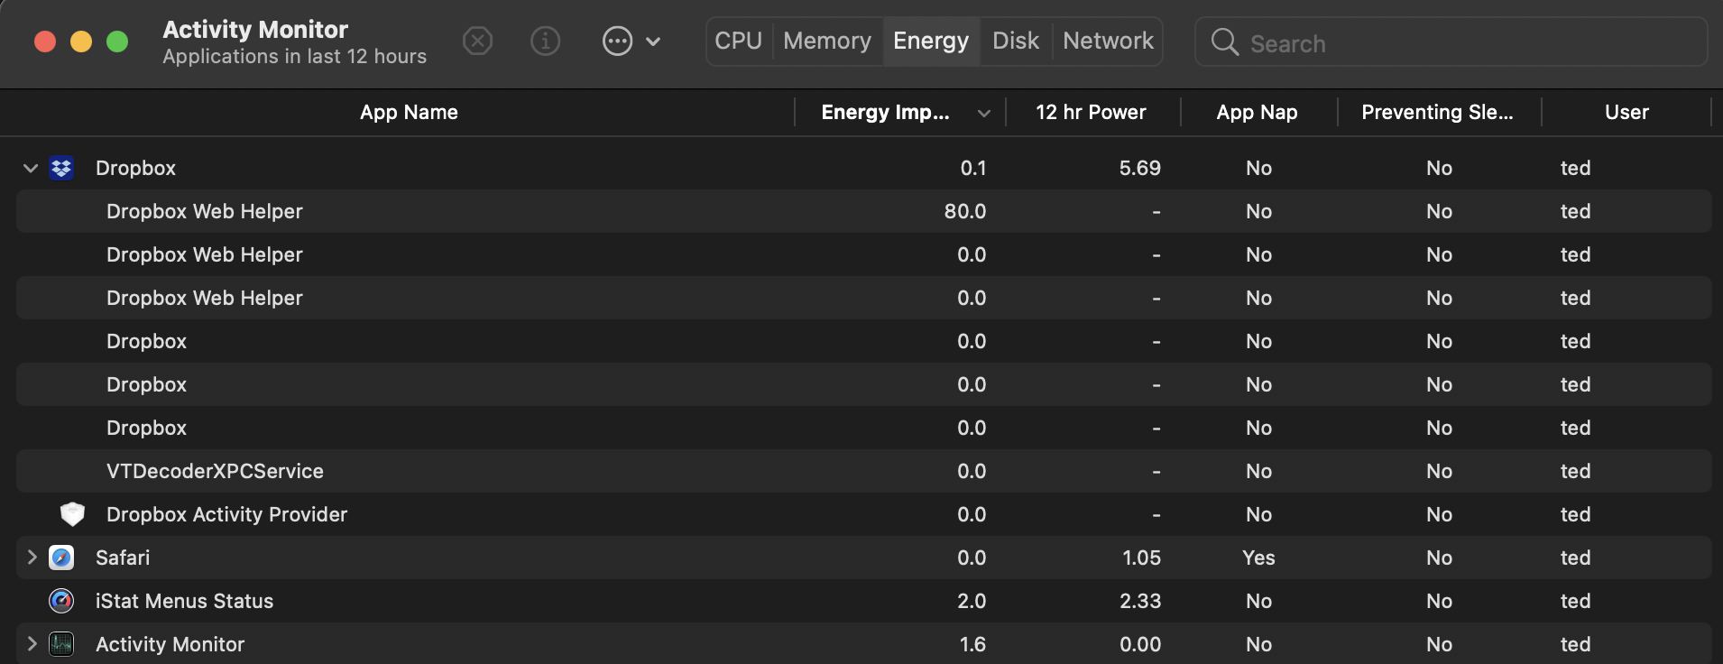The width and height of the screenshot is (1723, 664).
Task: Sort by the 12 hr Power column
Action: click(1090, 113)
